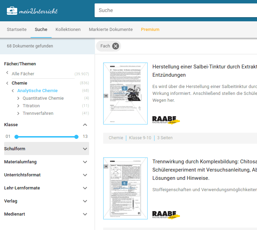Image resolution: width=257 pixels, height=230 pixels.
Task: Select Quantitative Chemie topic
Action: tap(43, 98)
